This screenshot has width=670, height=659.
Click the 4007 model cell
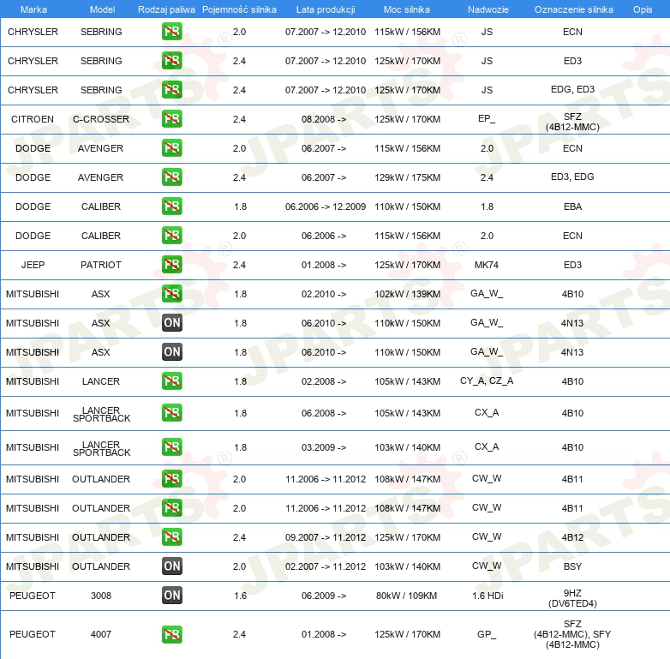pos(101,635)
